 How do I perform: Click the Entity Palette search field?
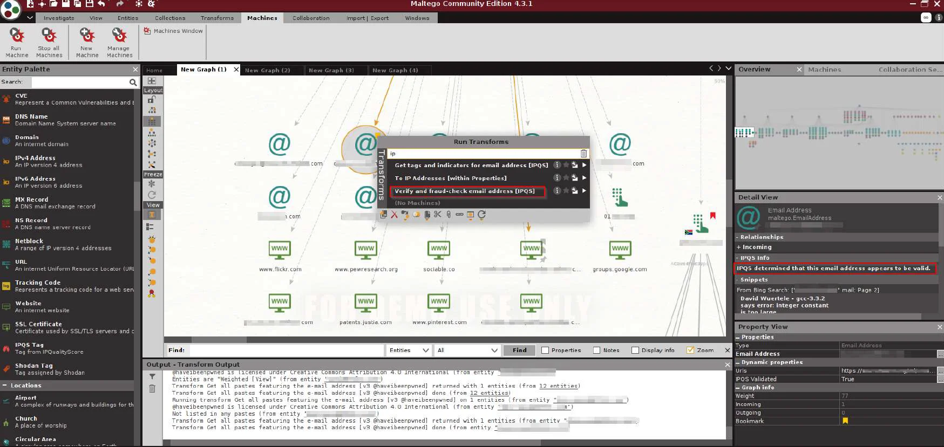click(x=80, y=82)
